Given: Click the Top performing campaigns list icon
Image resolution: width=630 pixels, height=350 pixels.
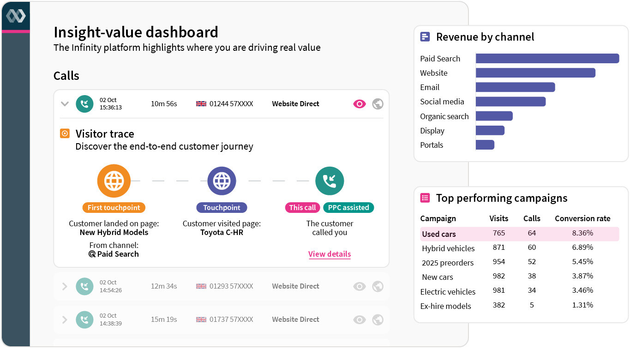Looking at the screenshot, I should click(x=425, y=198).
